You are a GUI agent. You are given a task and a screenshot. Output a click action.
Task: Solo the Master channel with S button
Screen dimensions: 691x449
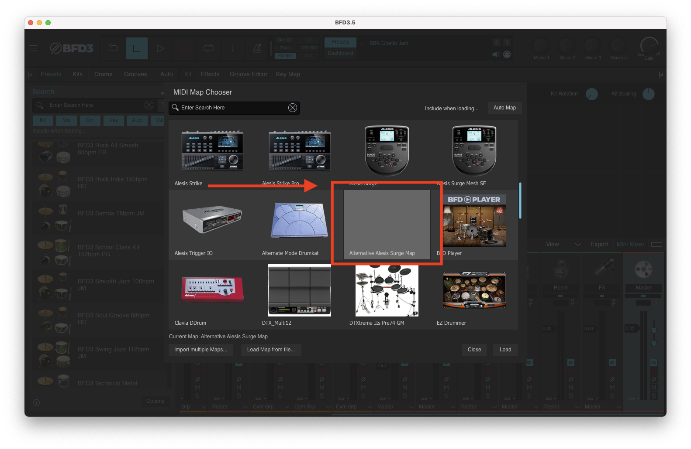pyautogui.click(x=654, y=396)
